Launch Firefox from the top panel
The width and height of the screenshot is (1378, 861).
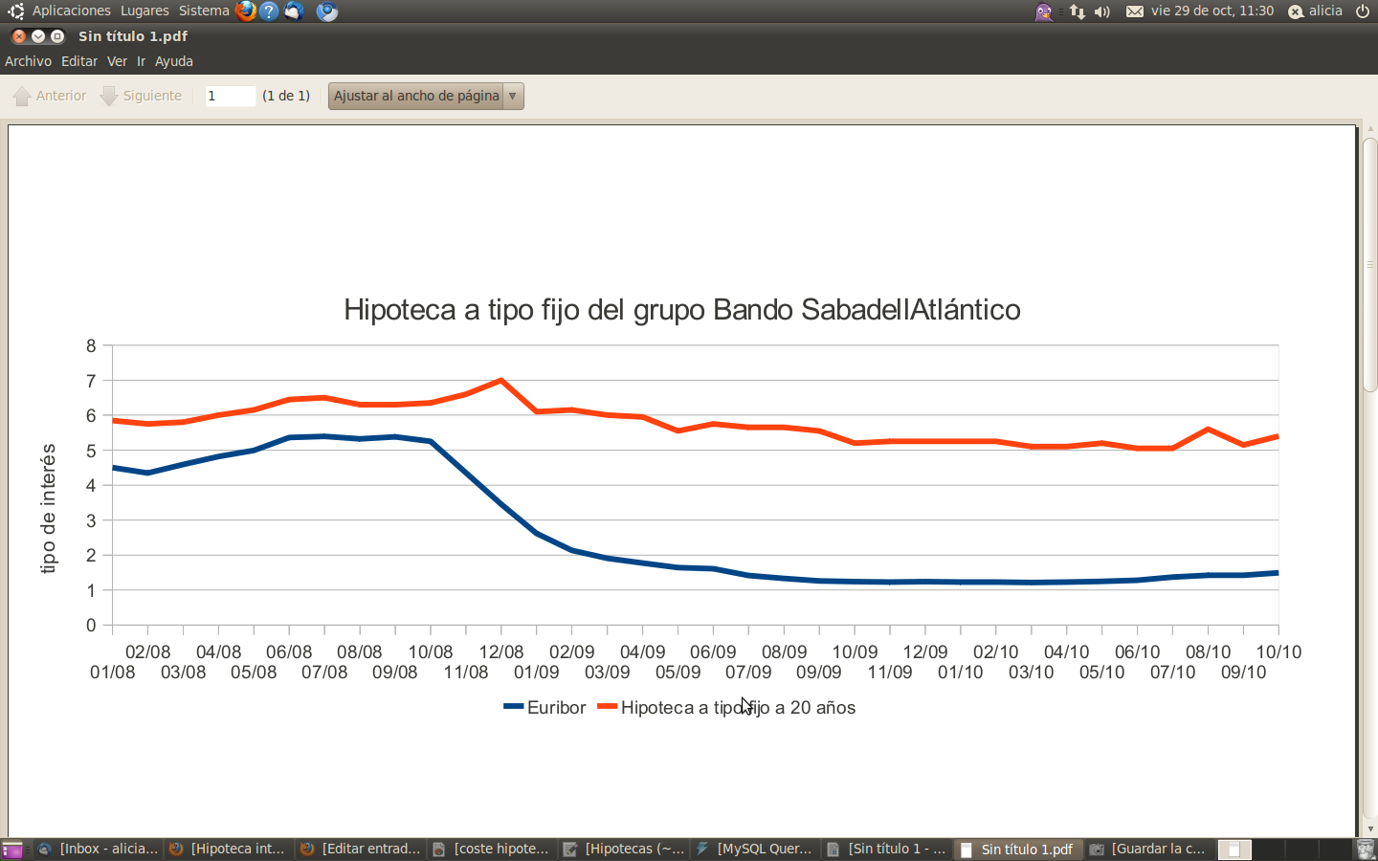[246, 11]
